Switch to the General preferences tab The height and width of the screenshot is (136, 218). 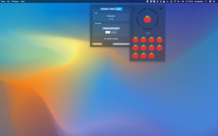point(105,9)
